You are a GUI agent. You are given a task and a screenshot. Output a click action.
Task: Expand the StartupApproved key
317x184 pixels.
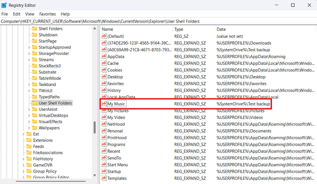click(29, 48)
